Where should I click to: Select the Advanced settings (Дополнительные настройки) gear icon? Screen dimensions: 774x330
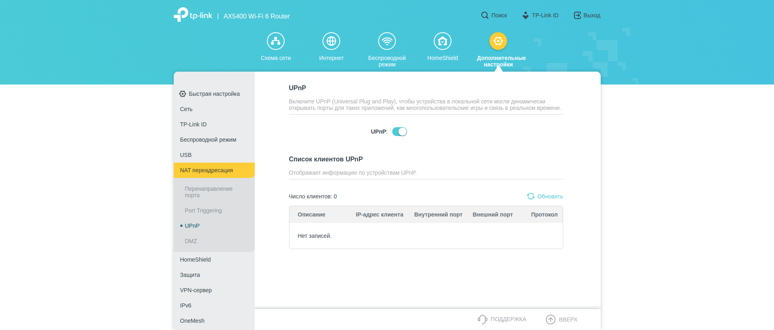[498, 41]
